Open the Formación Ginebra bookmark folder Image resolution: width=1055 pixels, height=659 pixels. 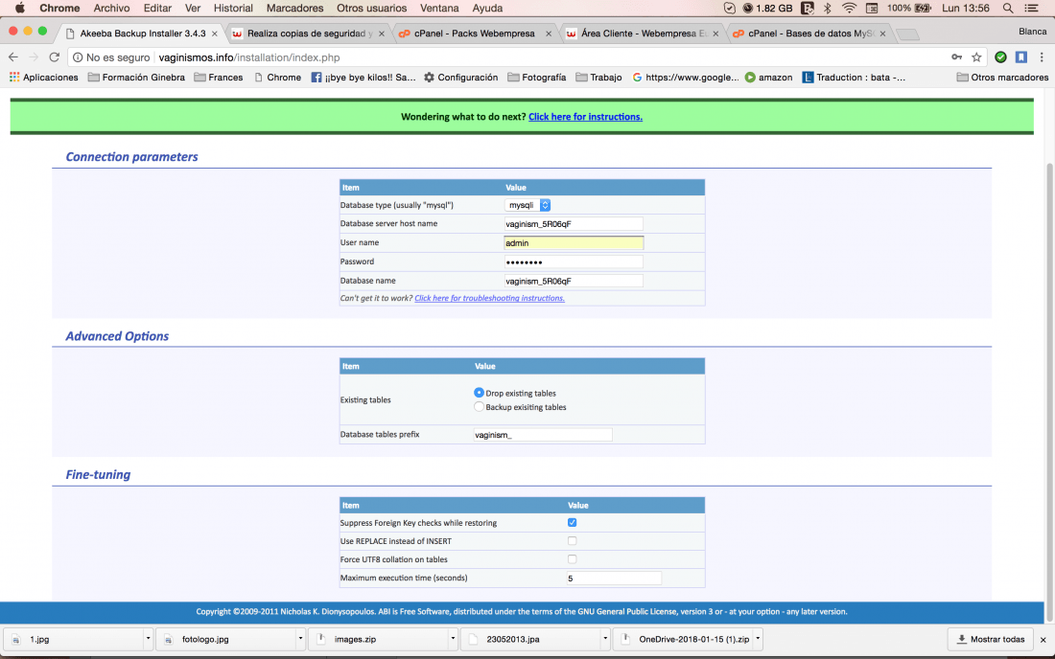[x=136, y=78]
